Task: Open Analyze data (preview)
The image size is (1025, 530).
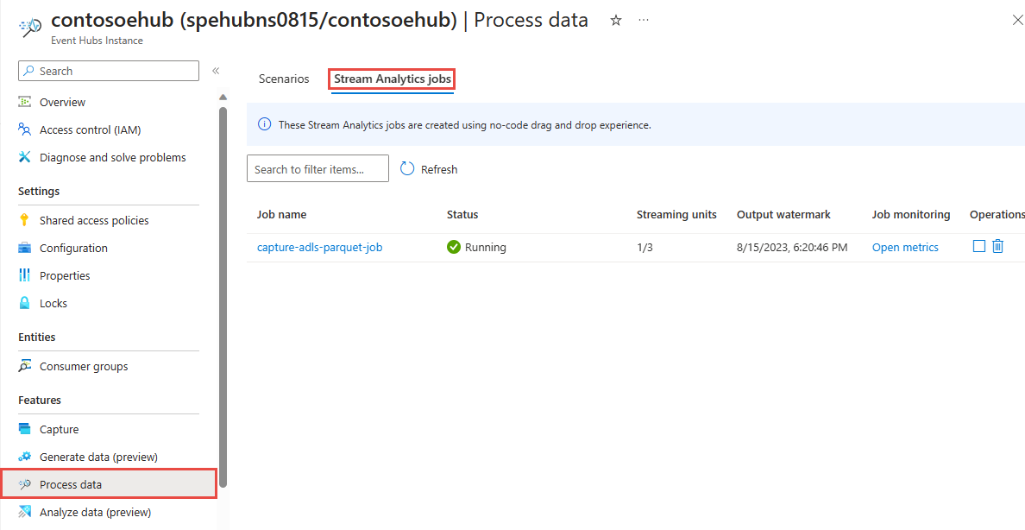Action: coord(96,512)
